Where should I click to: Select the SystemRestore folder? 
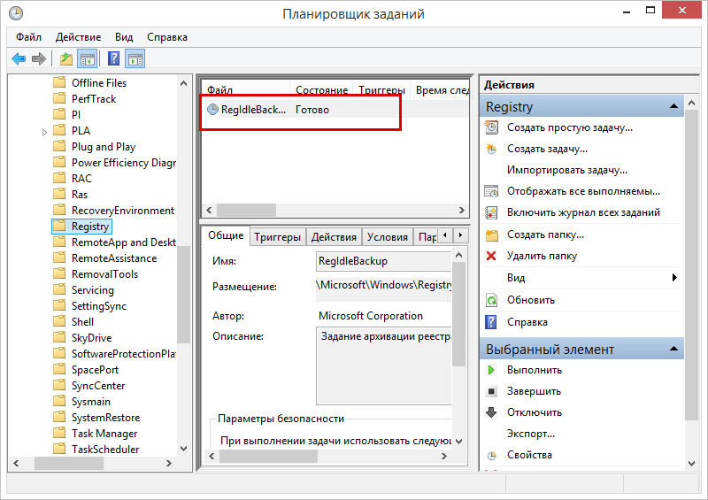(x=105, y=418)
